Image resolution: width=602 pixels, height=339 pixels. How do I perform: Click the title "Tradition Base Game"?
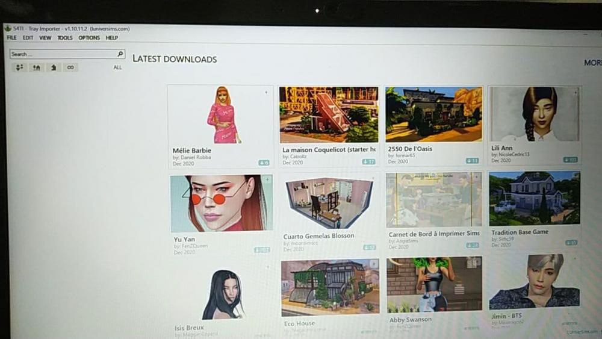(x=520, y=232)
